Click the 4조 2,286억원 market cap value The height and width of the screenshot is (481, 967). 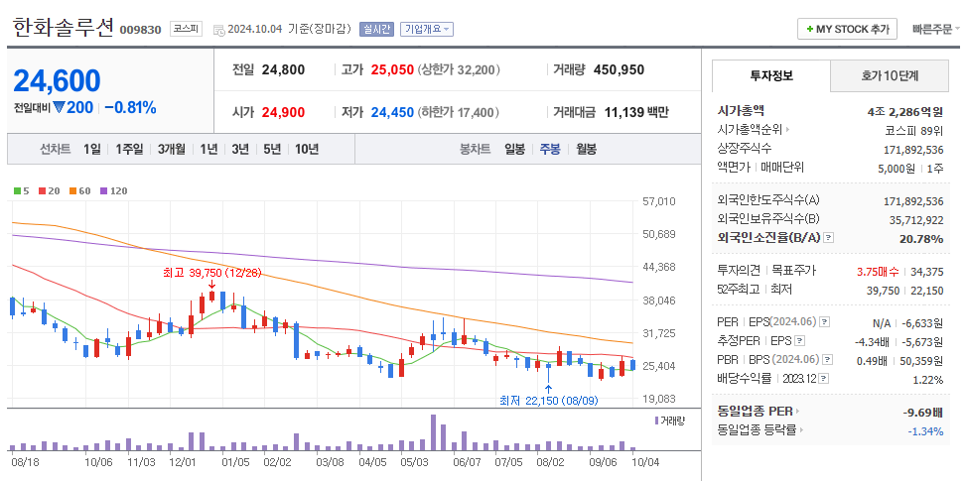click(x=904, y=112)
